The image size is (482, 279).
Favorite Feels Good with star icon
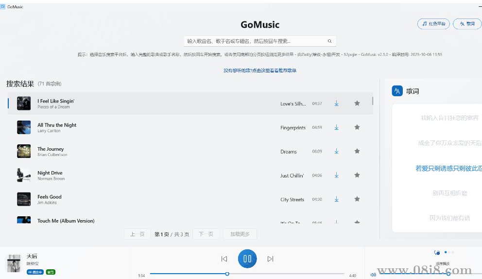(x=357, y=199)
